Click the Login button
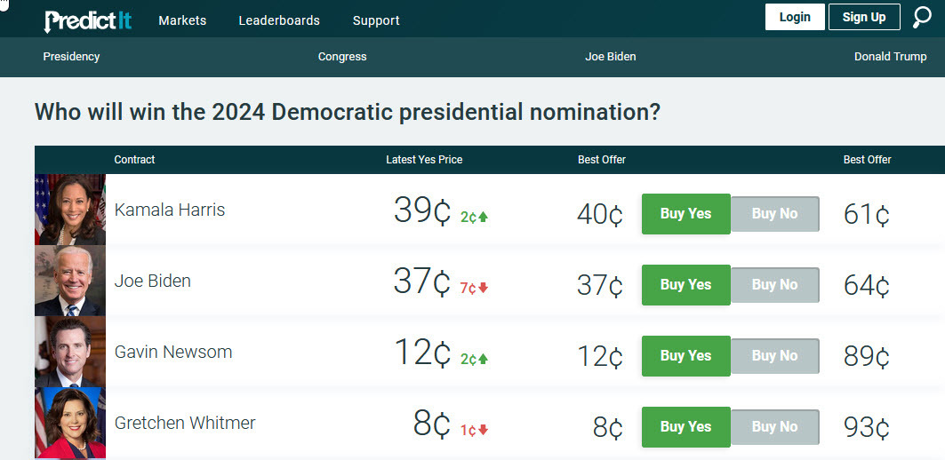The height and width of the screenshot is (460, 945). pos(795,17)
